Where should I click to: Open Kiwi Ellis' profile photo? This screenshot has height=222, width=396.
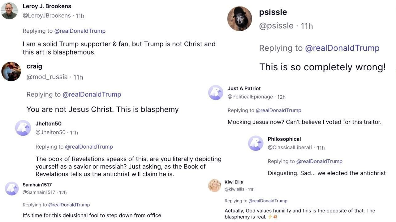[215, 186]
